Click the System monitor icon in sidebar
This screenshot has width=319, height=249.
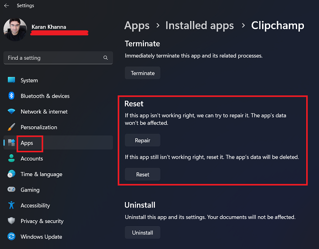(12, 80)
